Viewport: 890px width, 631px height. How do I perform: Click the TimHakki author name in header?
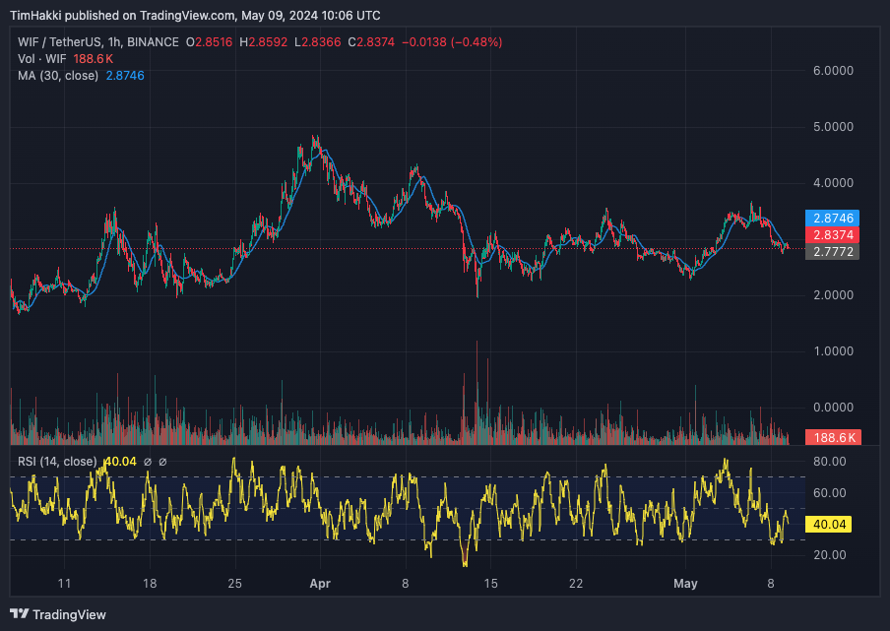pos(37,16)
